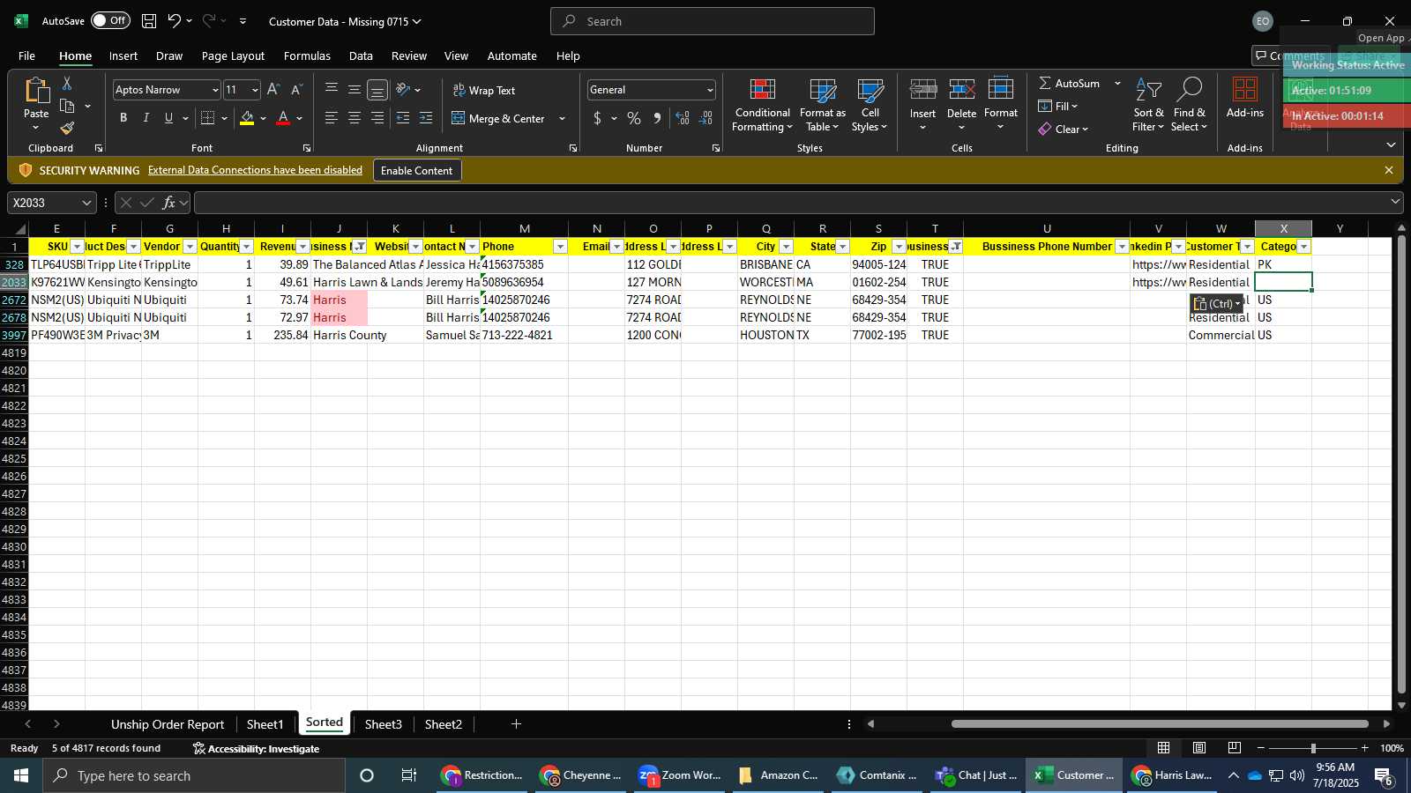Open the Vendor column filter dropdown

pyautogui.click(x=190, y=247)
